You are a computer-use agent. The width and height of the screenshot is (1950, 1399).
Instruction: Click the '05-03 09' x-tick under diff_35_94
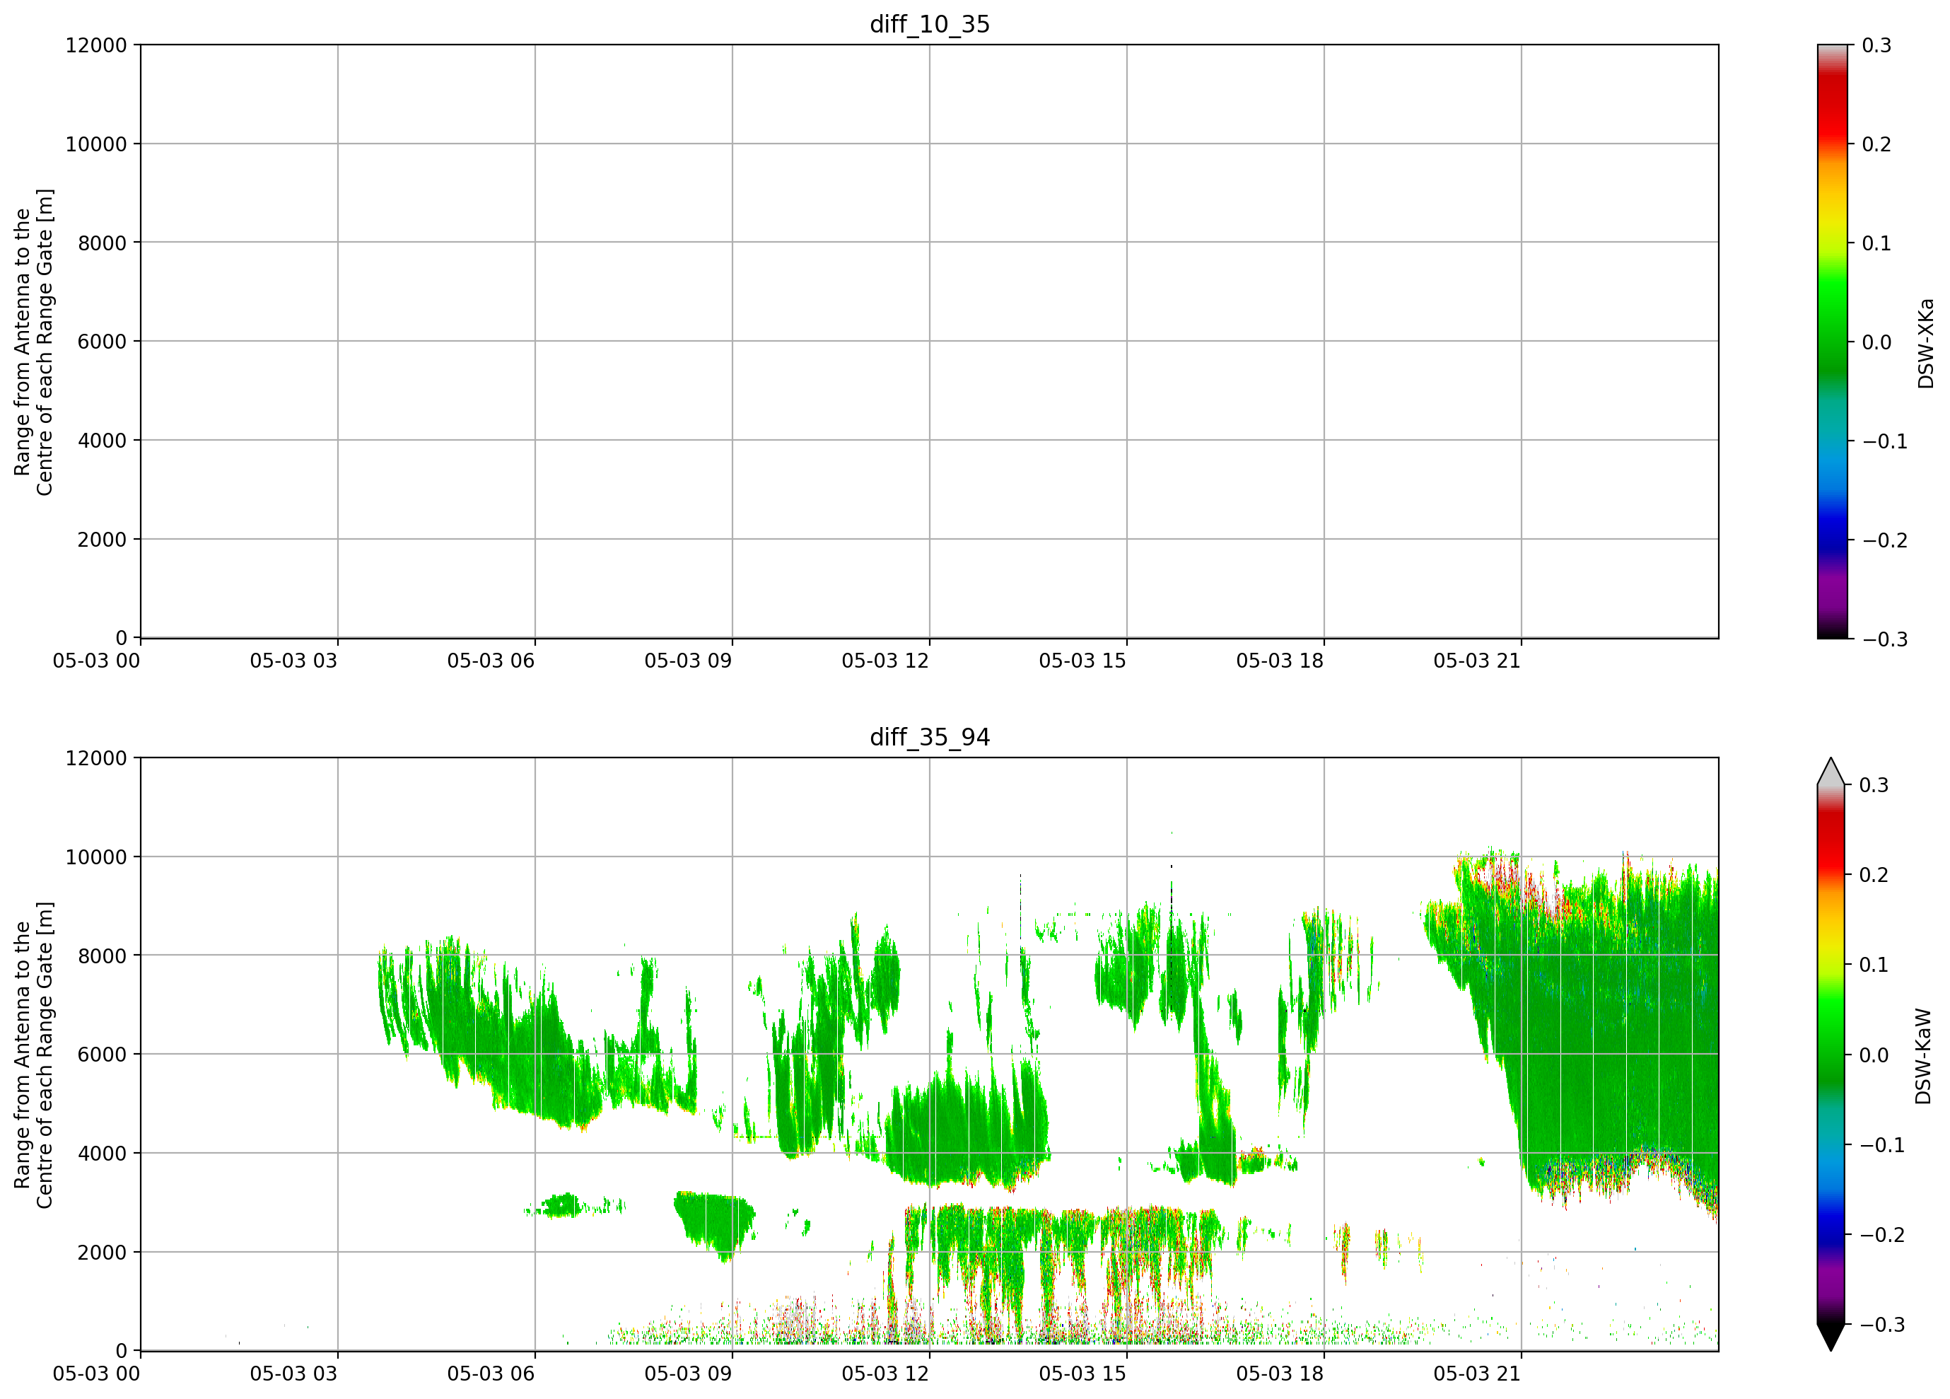pyautogui.click(x=688, y=1374)
